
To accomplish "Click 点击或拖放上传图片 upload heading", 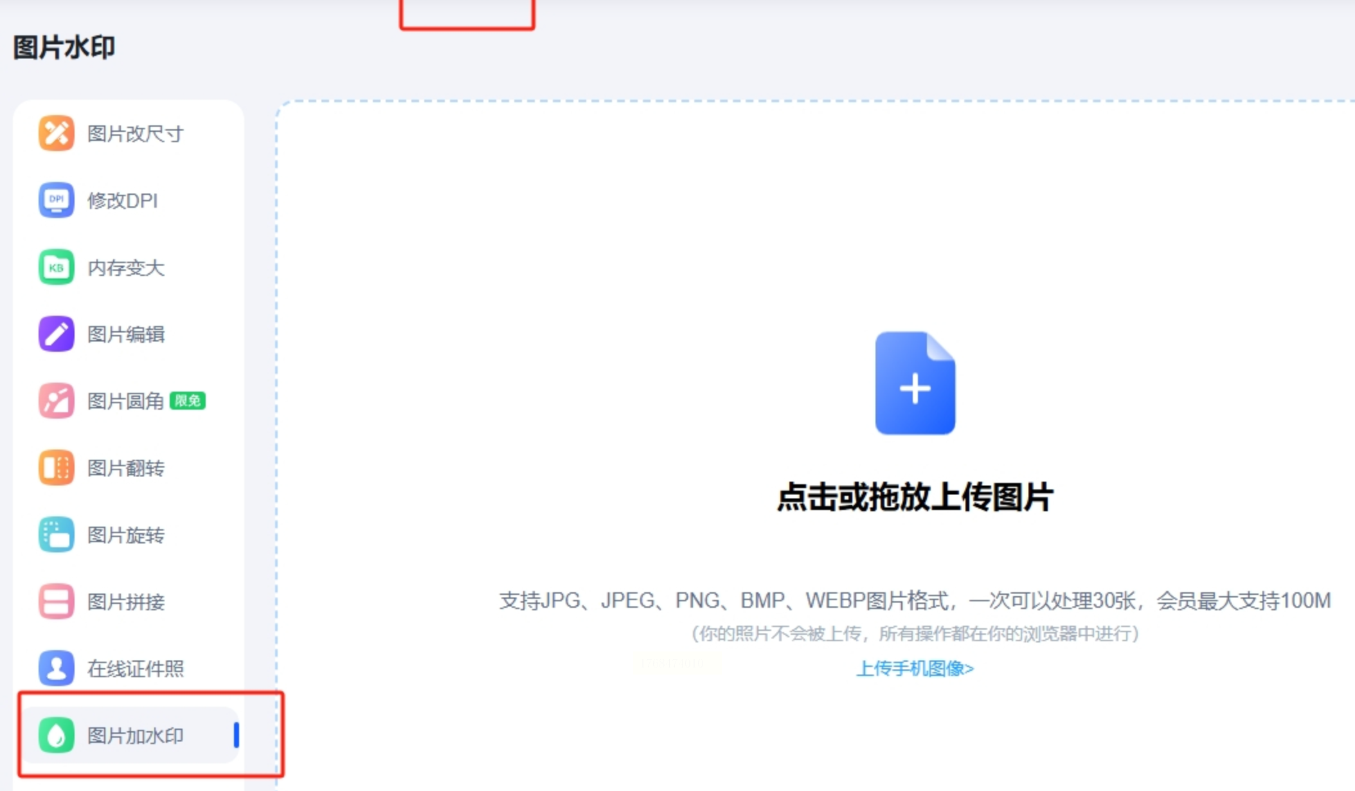I will click(914, 497).
